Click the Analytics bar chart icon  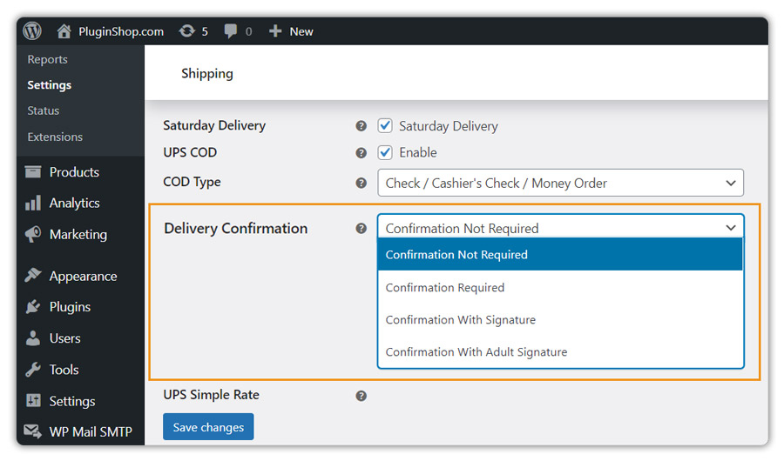coord(33,203)
